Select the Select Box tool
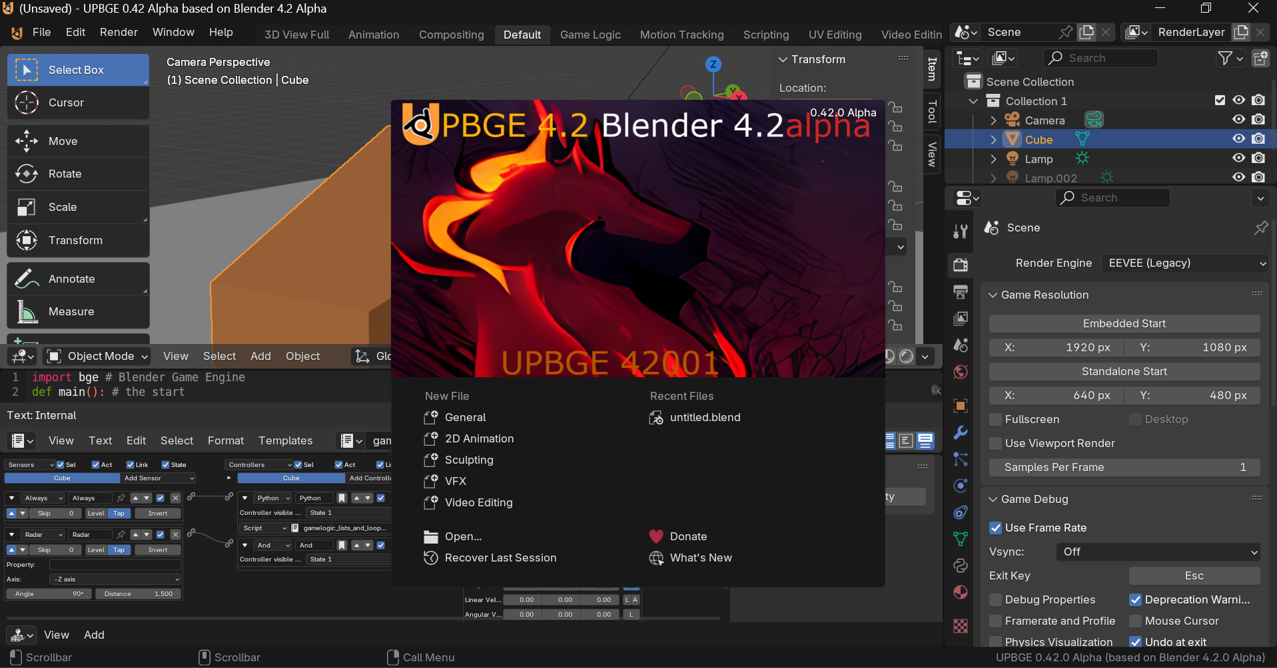1277x668 pixels. 78,70
